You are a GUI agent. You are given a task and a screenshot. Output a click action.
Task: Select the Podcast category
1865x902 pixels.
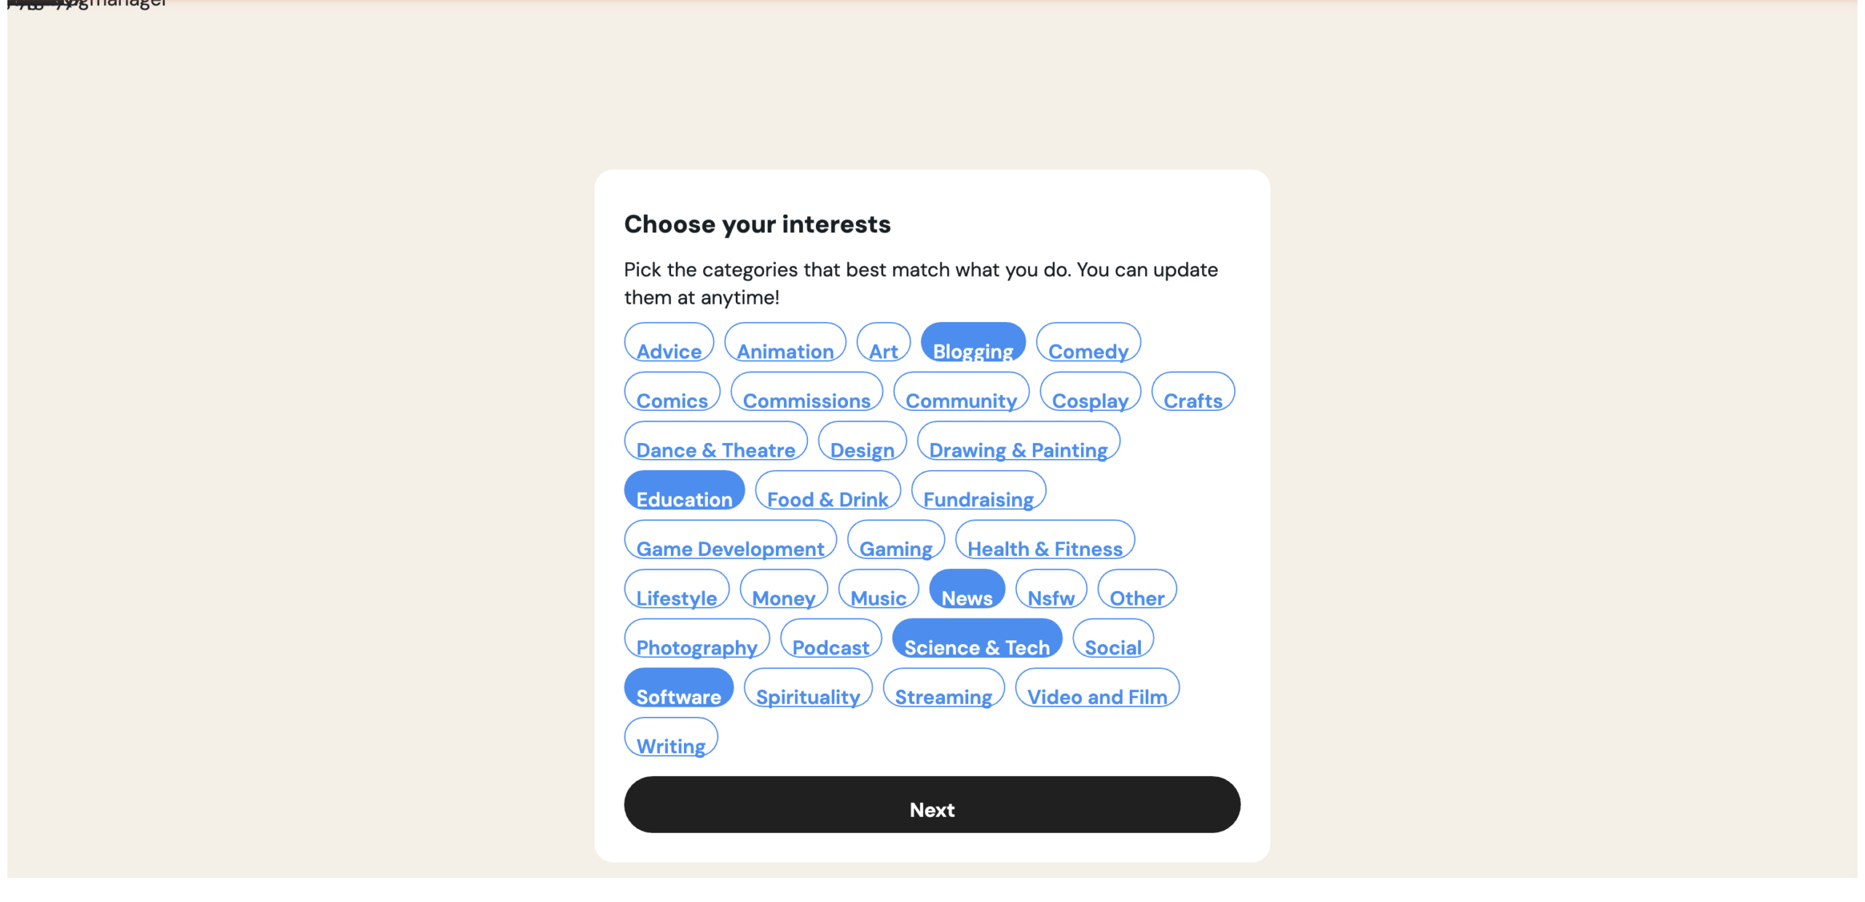coord(831,639)
